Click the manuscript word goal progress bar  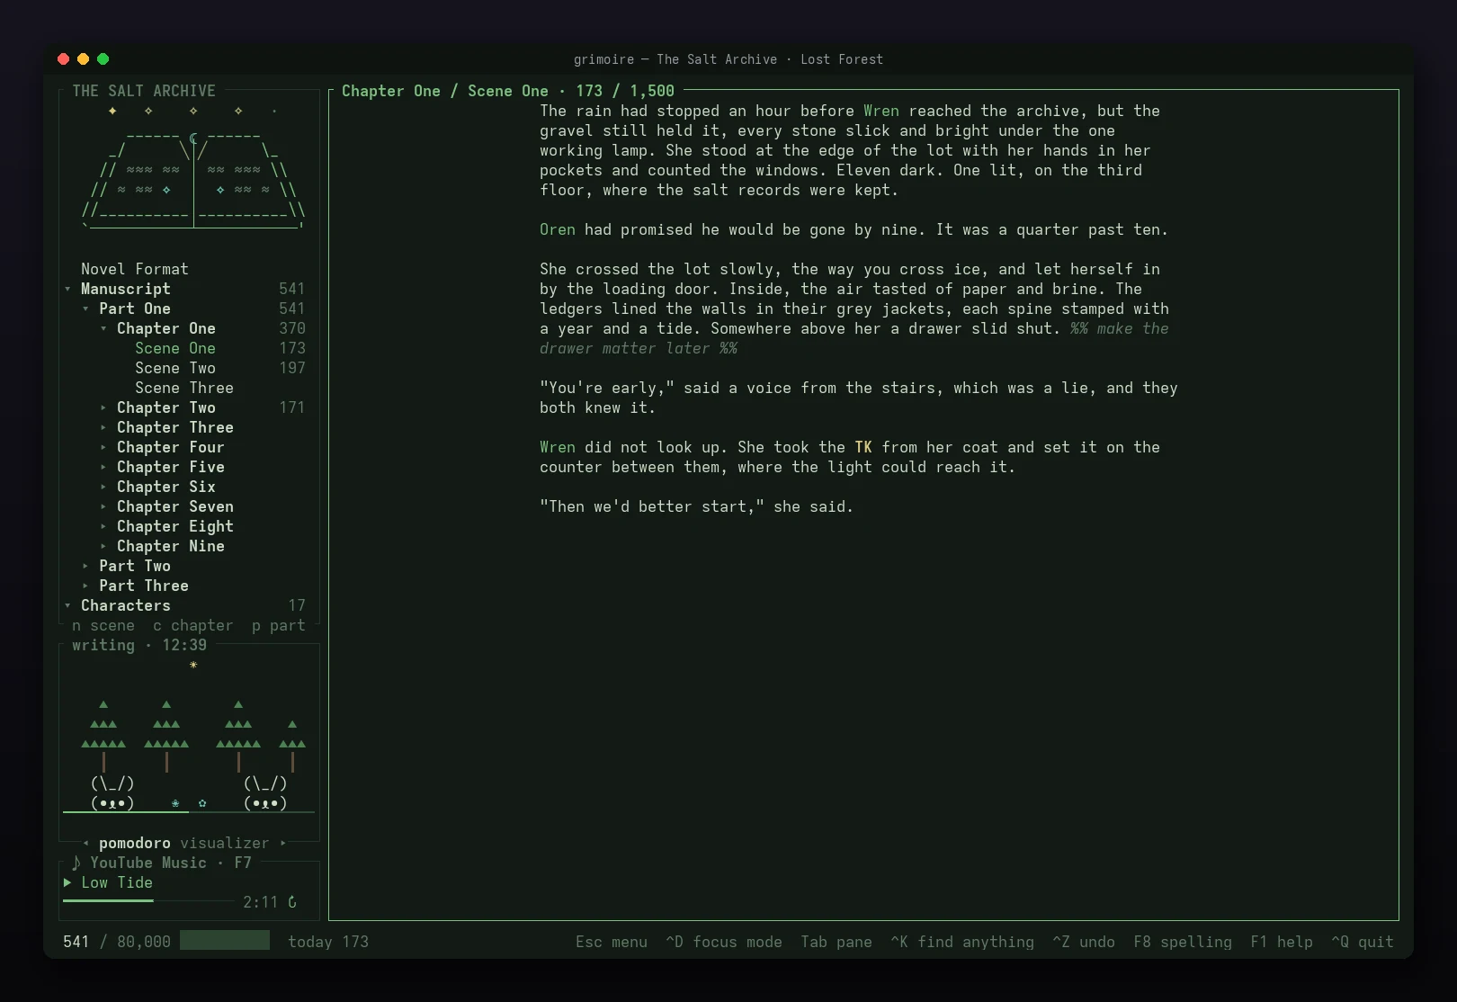(225, 941)
